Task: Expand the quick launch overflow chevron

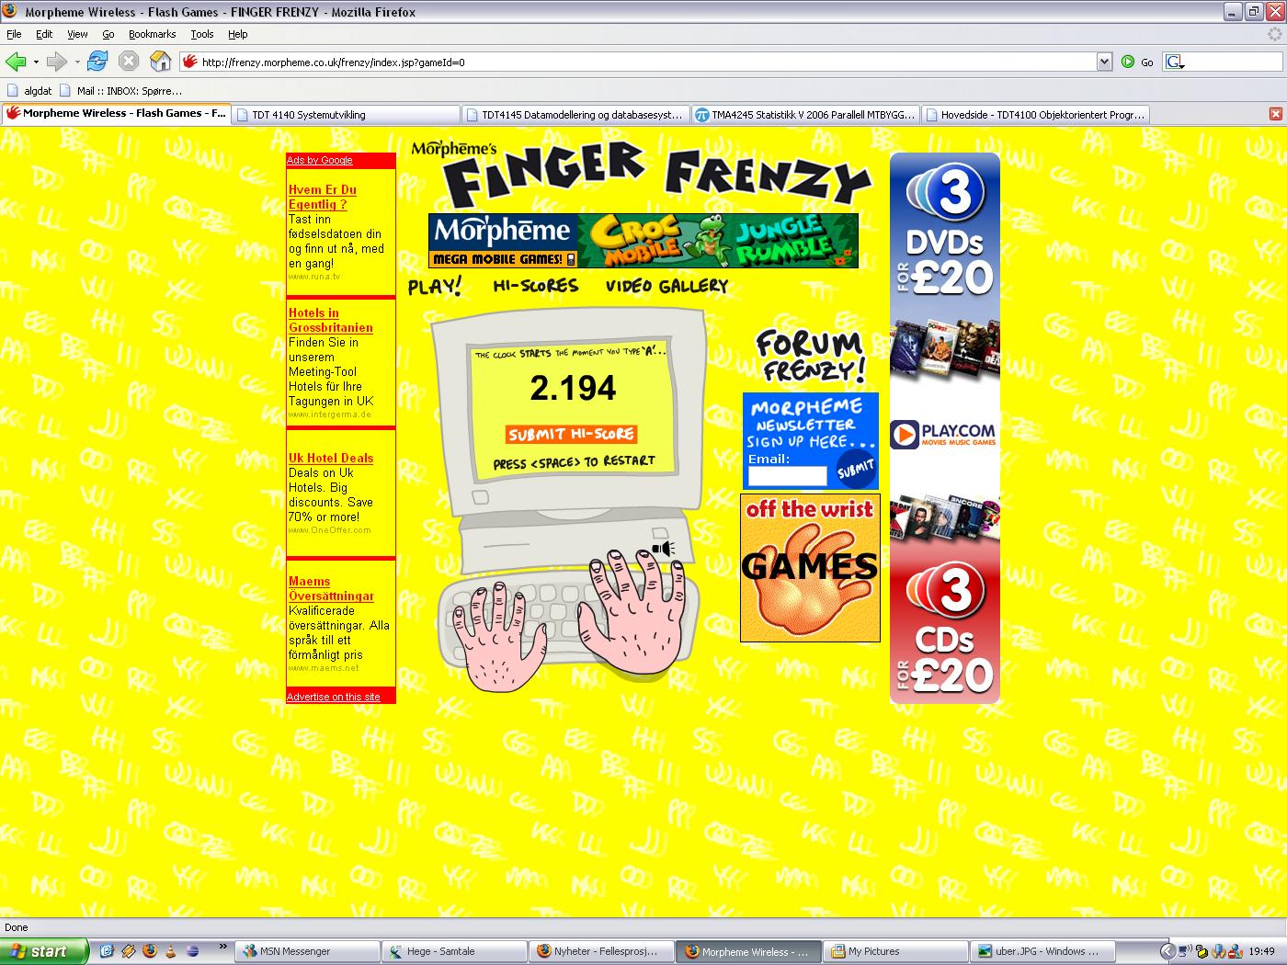Action: point(222,946)
